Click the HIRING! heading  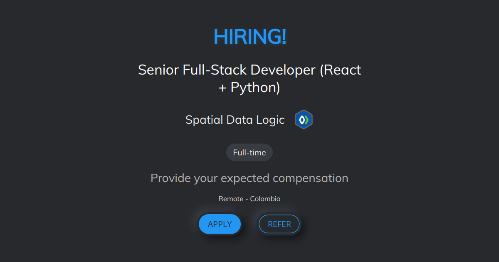249,37
